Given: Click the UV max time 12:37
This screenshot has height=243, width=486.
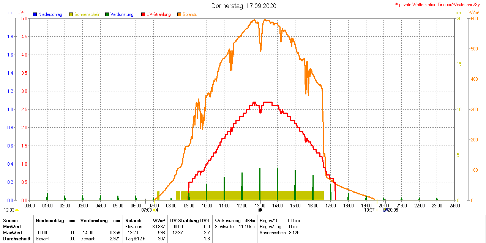Looking at the screenshot, I should pos(178,232).
